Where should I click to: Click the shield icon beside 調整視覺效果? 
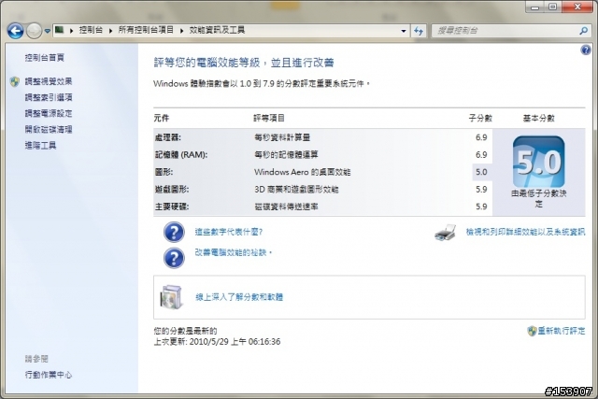click(x=15, y=81)
